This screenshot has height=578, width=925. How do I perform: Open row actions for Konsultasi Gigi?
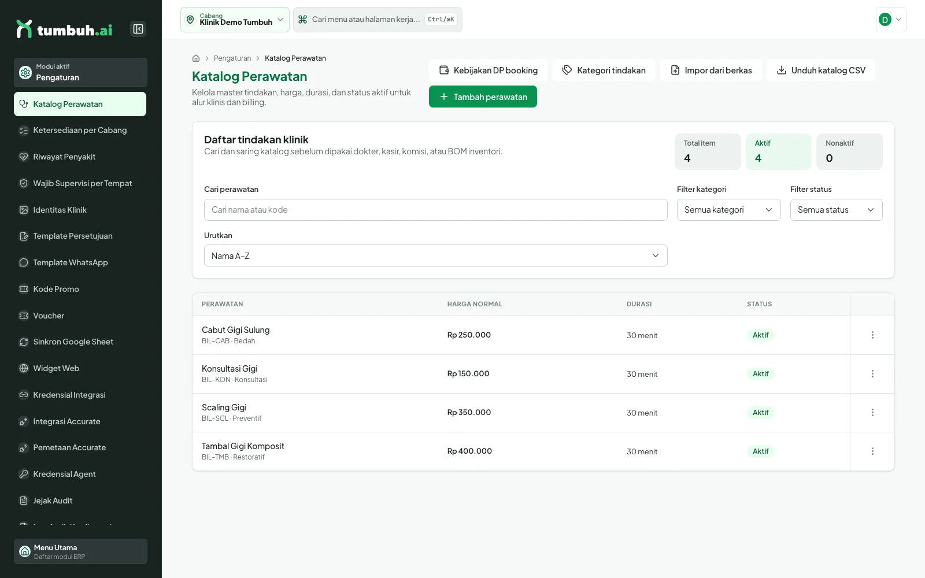coord(872,374)
